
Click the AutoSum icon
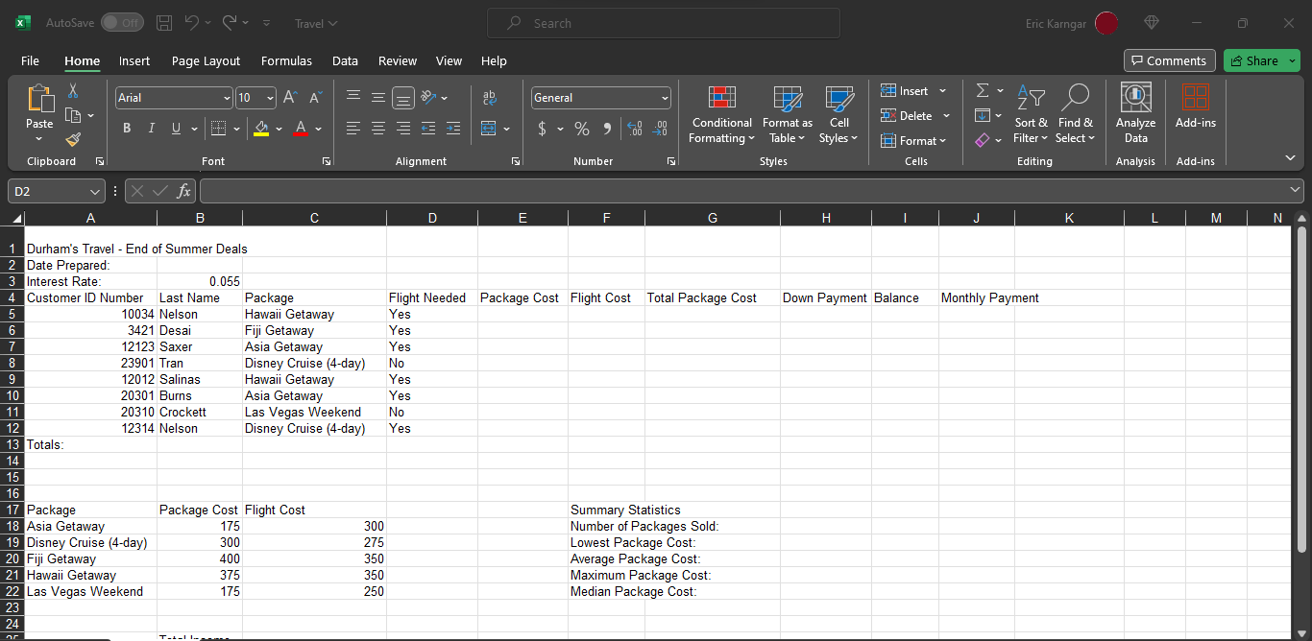click(x=982, y=90)
